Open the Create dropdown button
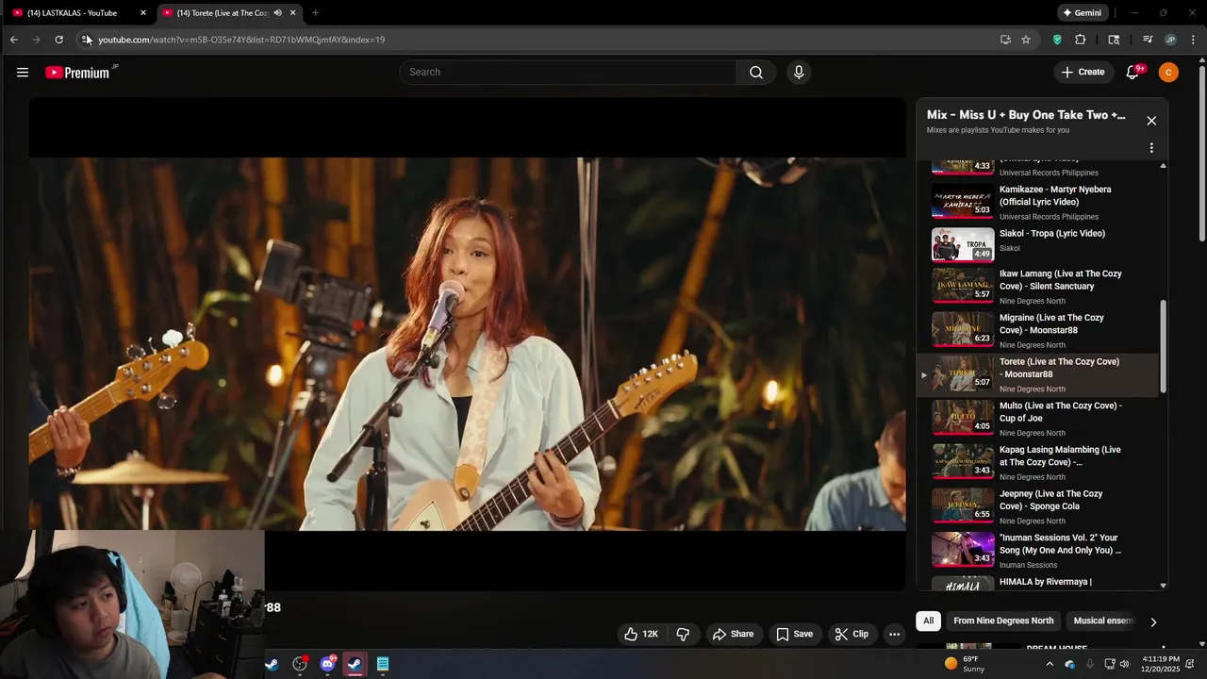1207x679 pixels. coord(1082,73)
